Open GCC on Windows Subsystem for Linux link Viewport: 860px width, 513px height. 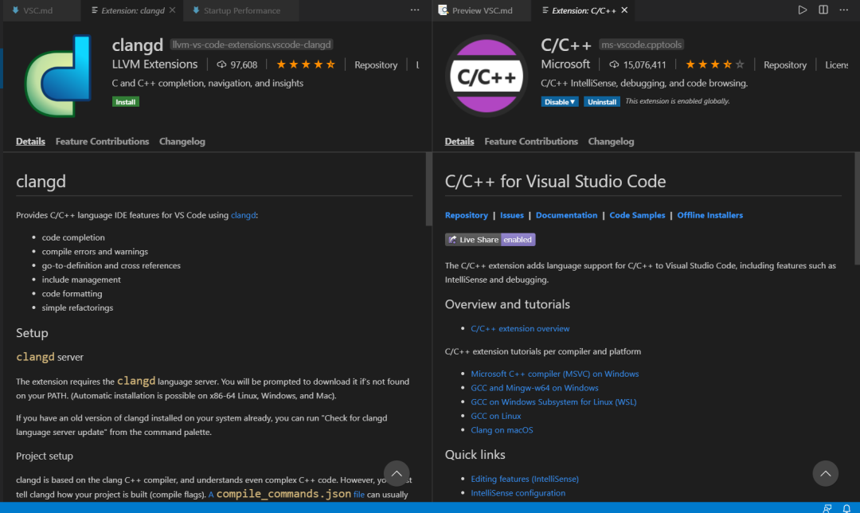click(x=553, y=402)
